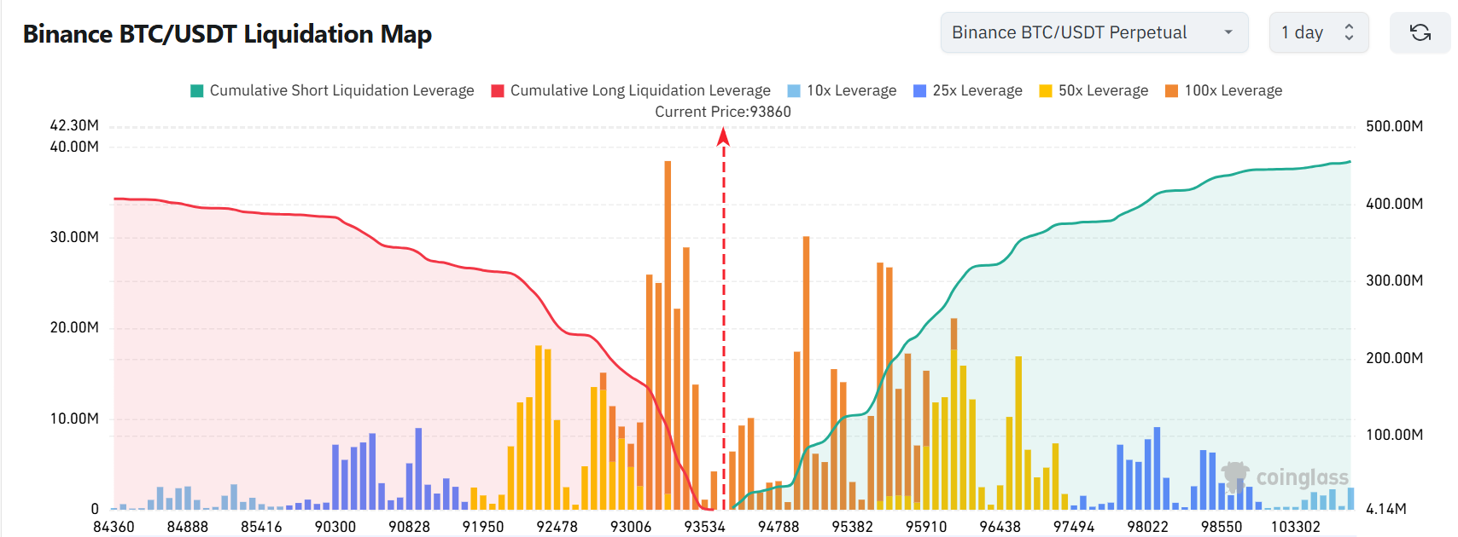Click the dropdown arrow on exchange selector
The width and height of the screenshot is (1458, 537).
coord(1228,32)
